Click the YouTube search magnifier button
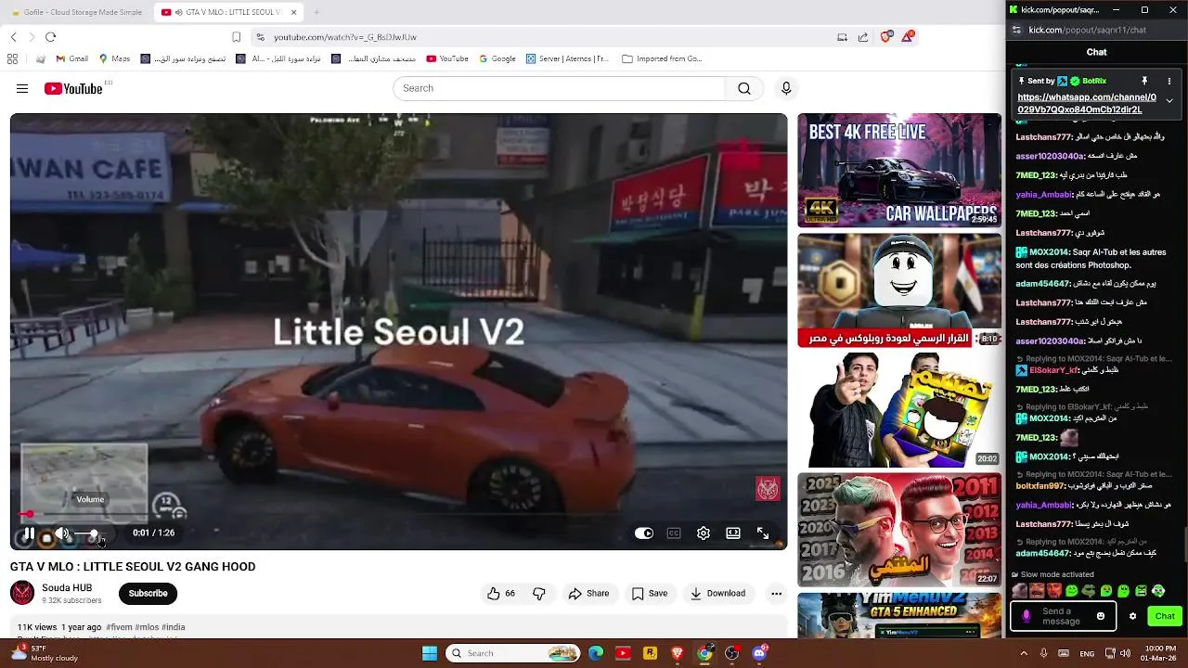The image size is (1188, 668). pyautogui.click(x=744, y=88)
